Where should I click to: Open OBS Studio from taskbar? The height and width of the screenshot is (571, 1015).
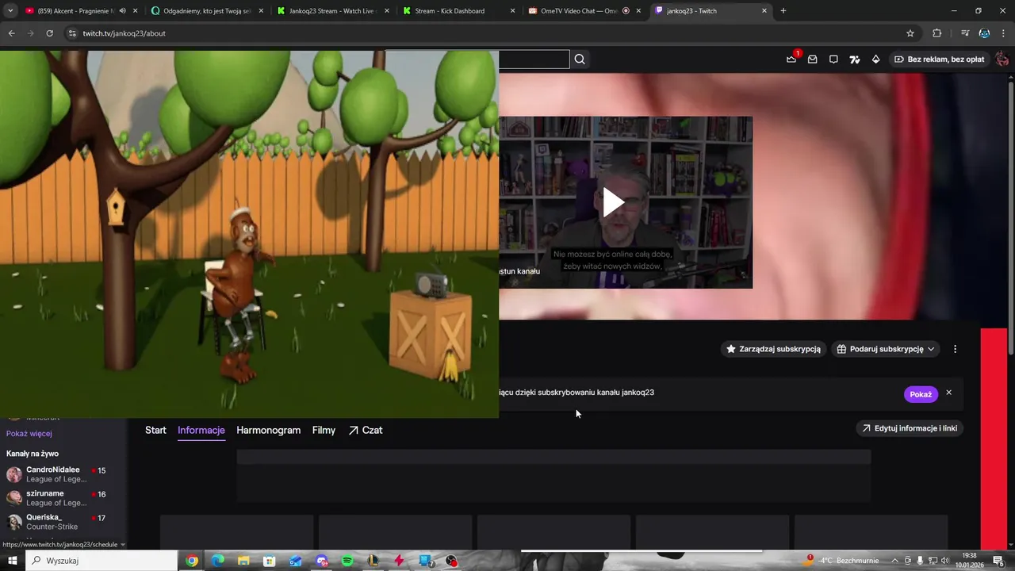coord(451,561)
